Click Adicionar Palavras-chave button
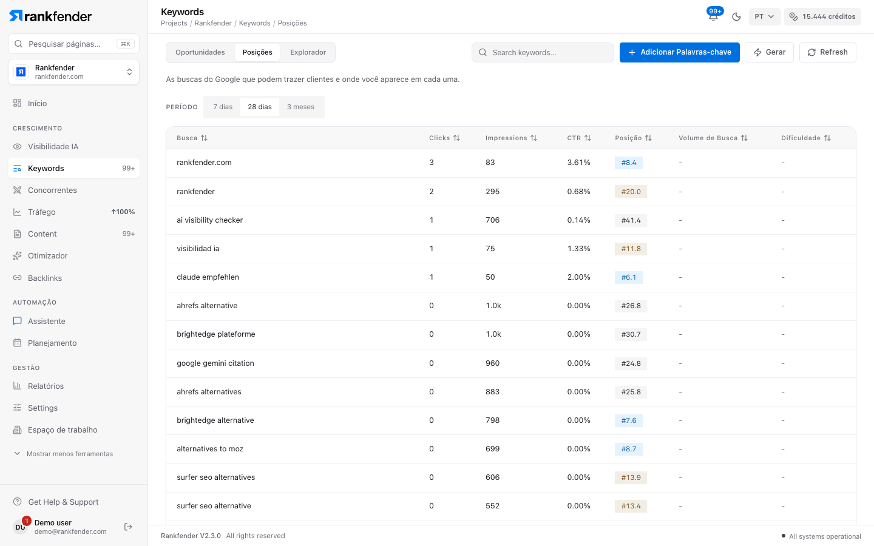The height and width of the screenshot is (546, 874). [680, 53]
